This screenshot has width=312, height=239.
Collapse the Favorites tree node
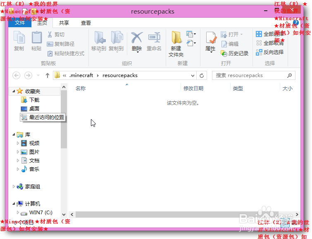[x=14, y=91]
